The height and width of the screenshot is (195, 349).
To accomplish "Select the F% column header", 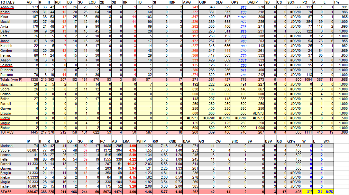I will pos(341,2).
